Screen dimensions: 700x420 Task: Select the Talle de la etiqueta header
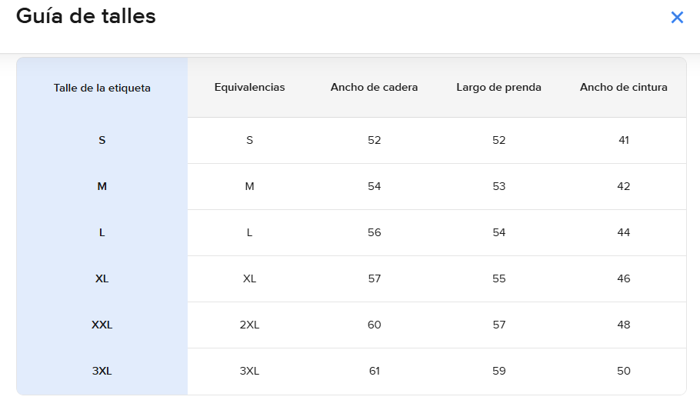102,88
